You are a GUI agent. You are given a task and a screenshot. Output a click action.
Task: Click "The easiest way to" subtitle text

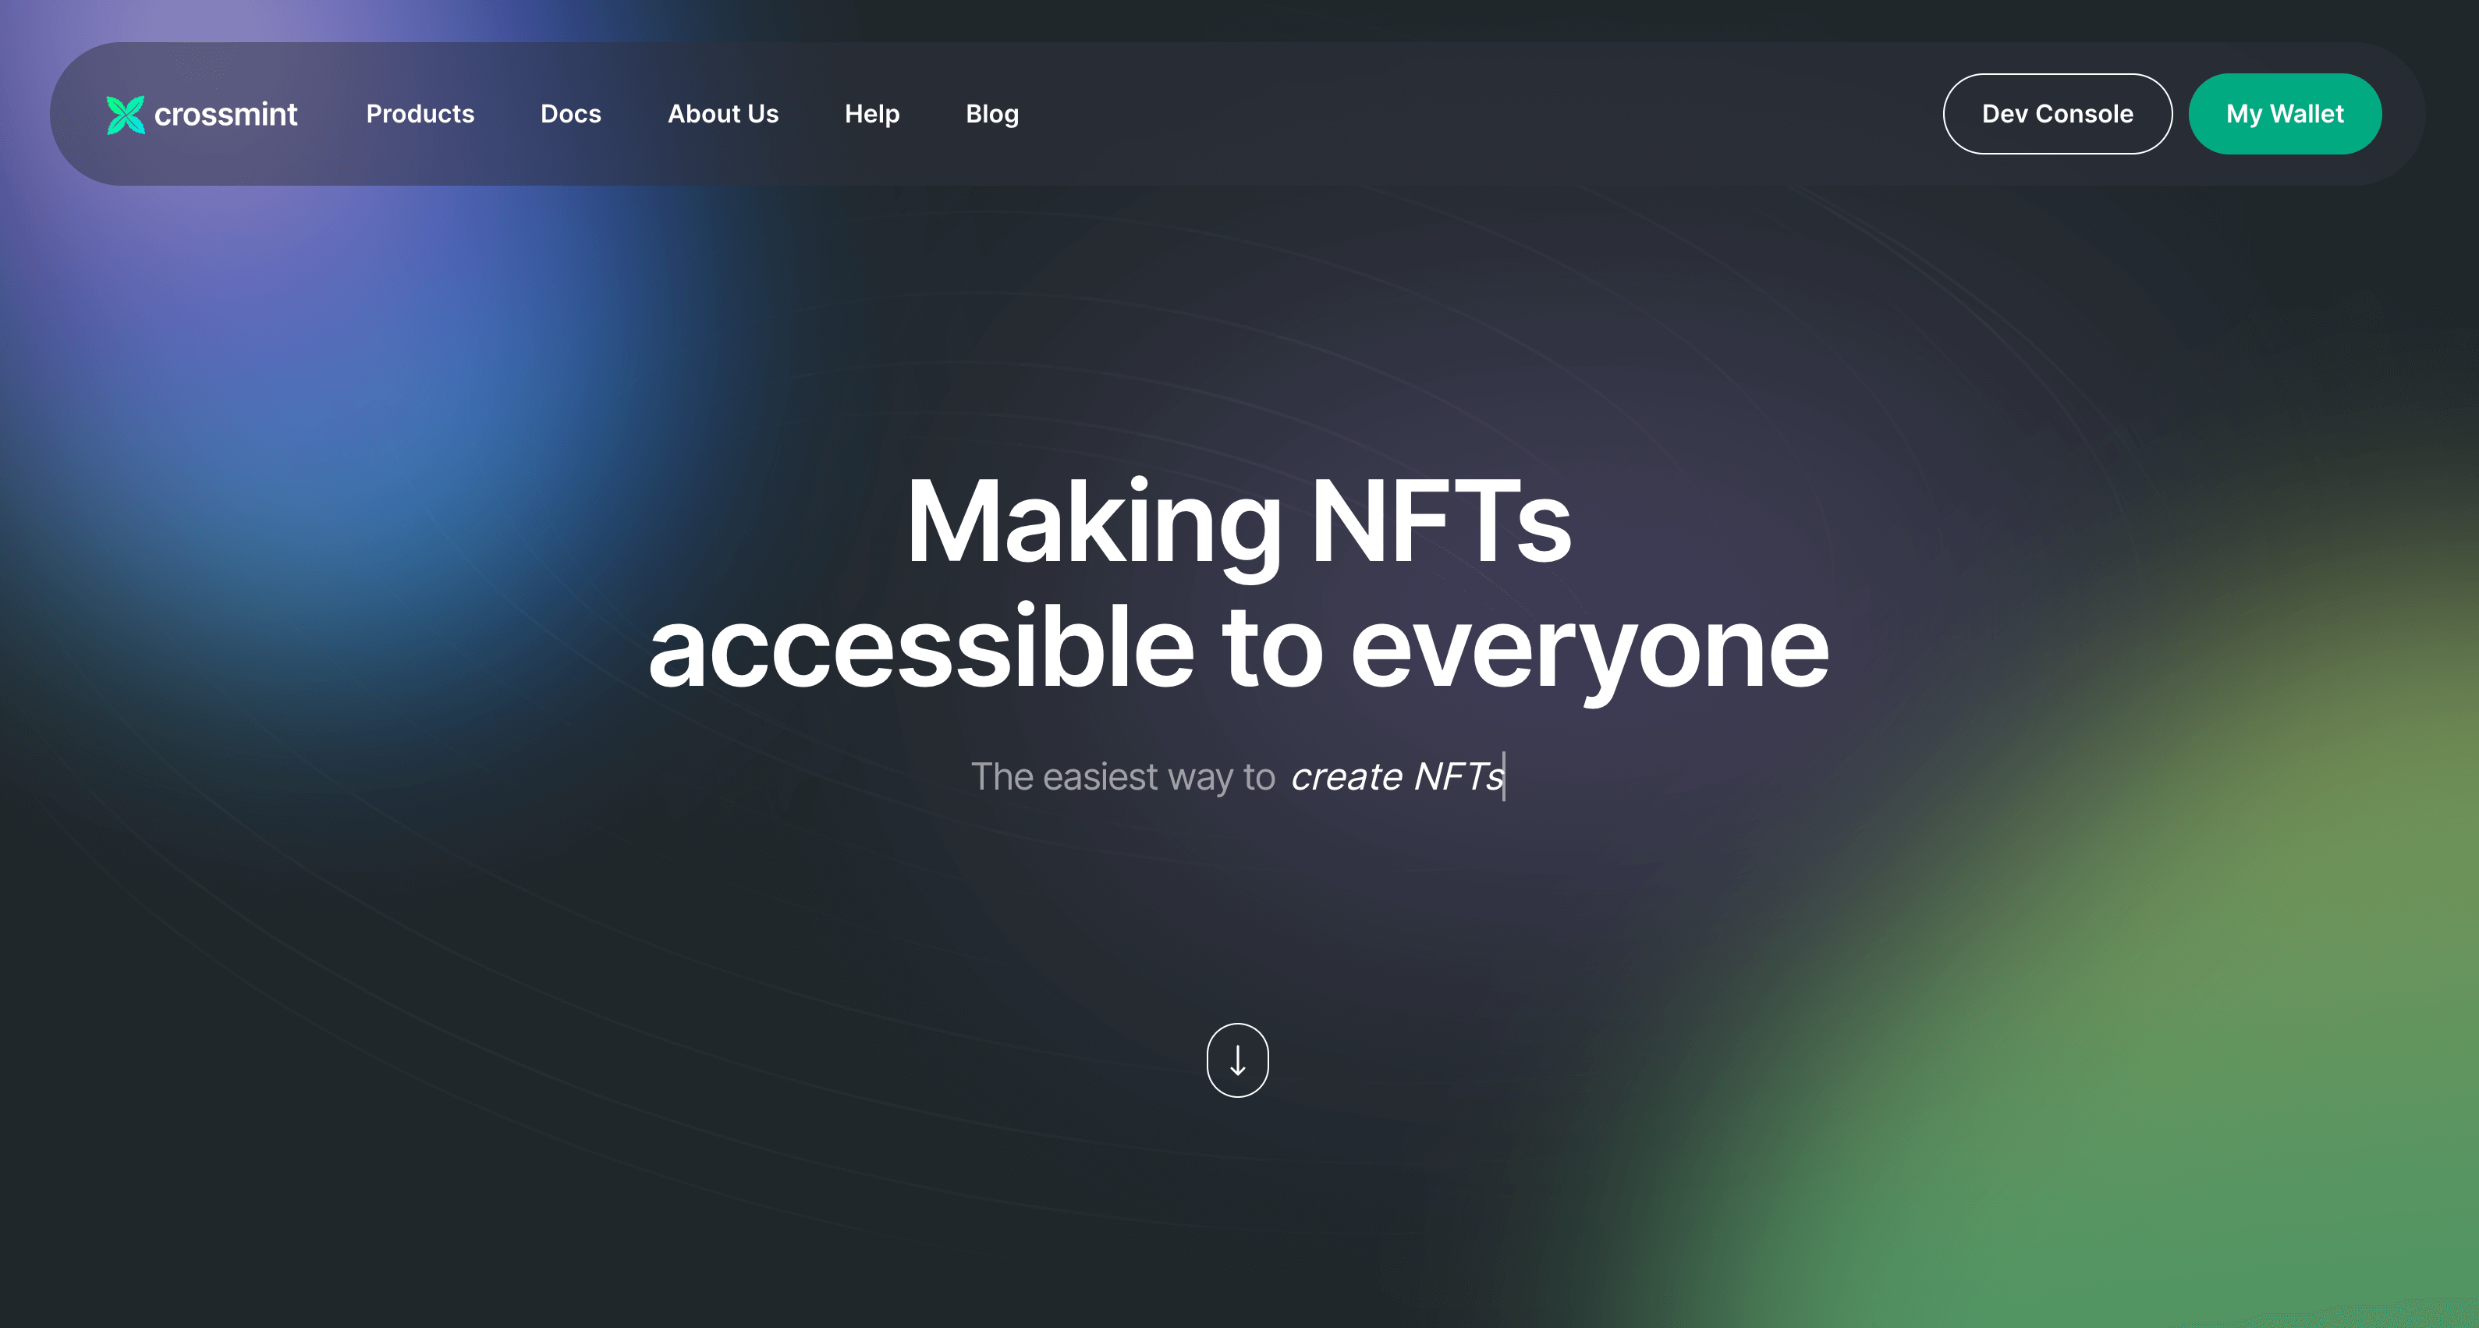tap(1122, 776)
